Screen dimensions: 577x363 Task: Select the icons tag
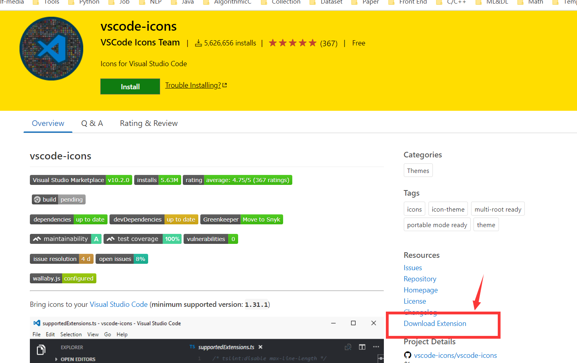(x=415, y=209)
